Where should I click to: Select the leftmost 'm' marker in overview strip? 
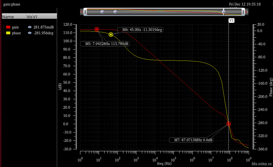point(102,12)
